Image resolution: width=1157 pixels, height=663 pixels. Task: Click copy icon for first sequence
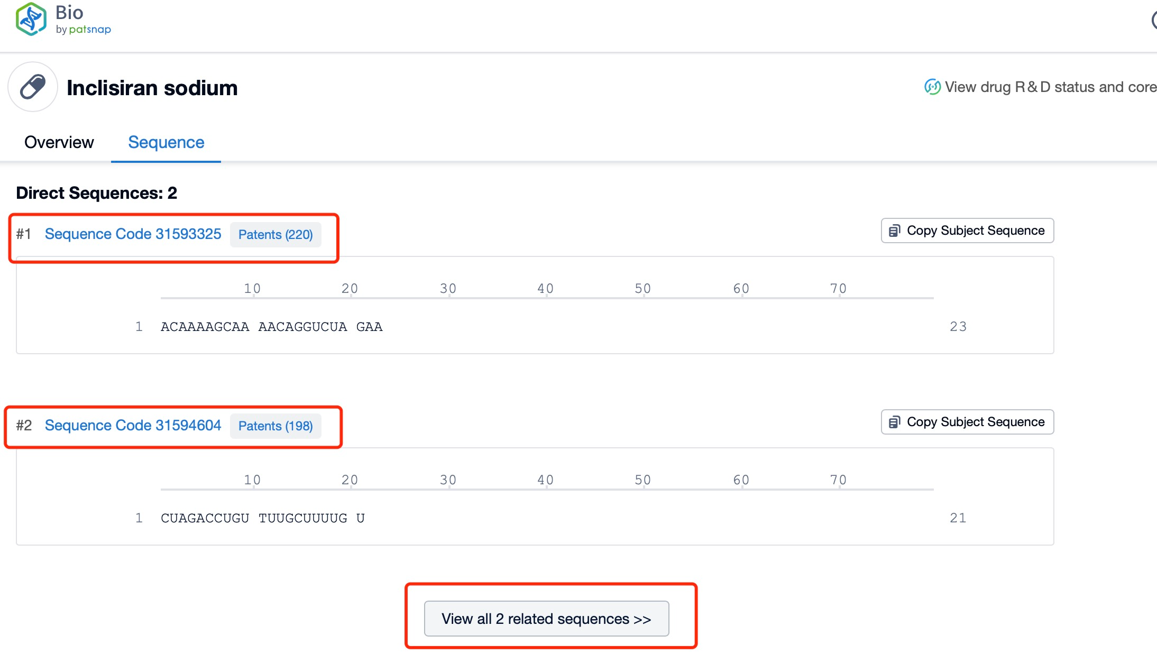pos(894,231)
